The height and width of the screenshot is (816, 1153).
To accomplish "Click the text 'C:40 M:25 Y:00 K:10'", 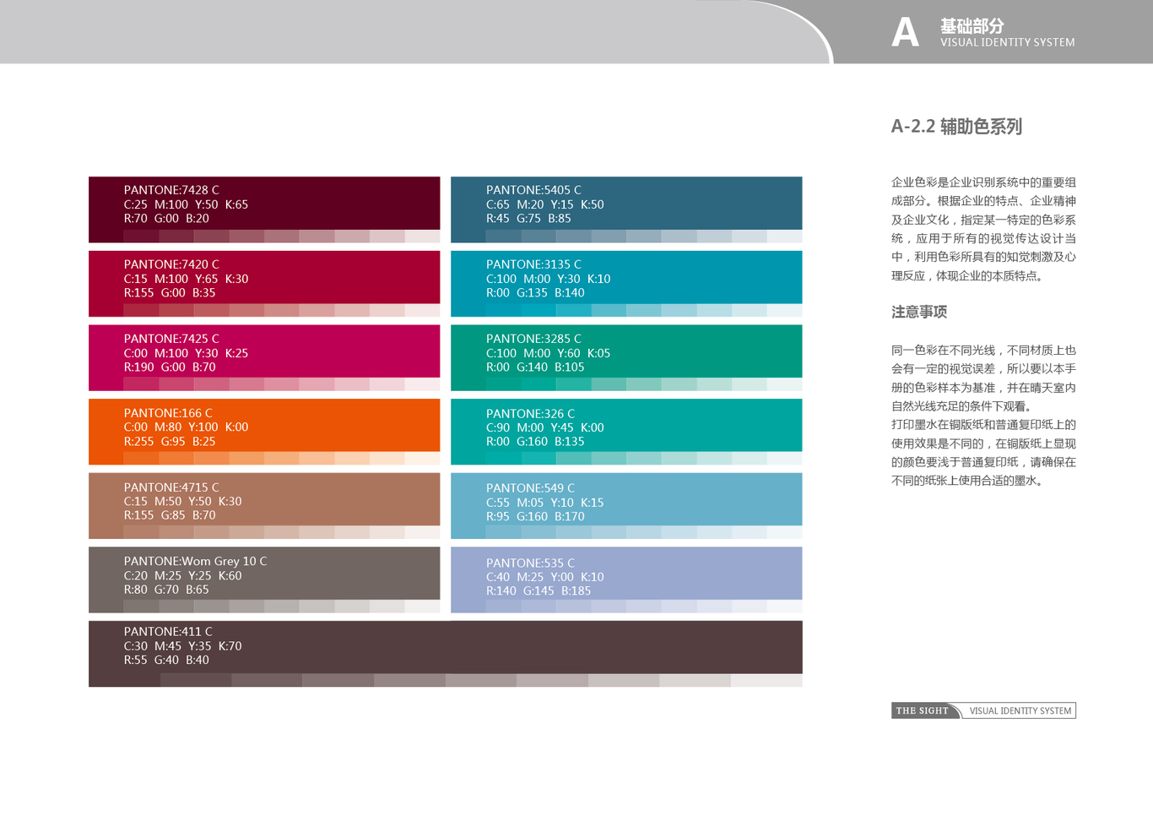I will [x=545, y=577].
